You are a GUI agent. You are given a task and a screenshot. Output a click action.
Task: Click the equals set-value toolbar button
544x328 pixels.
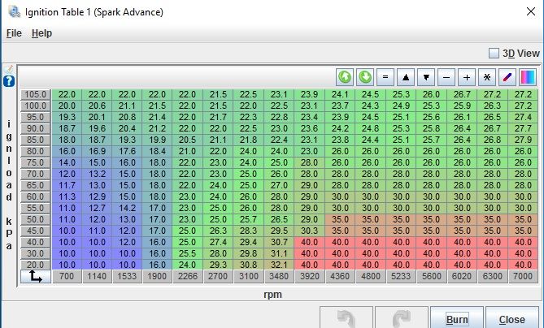tap(385, 77)
